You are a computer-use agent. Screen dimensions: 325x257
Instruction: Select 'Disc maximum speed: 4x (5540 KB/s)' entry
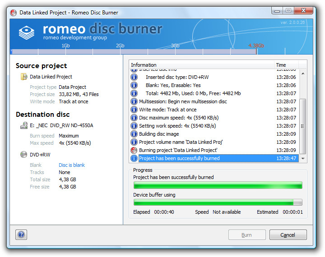pos(214,118)
